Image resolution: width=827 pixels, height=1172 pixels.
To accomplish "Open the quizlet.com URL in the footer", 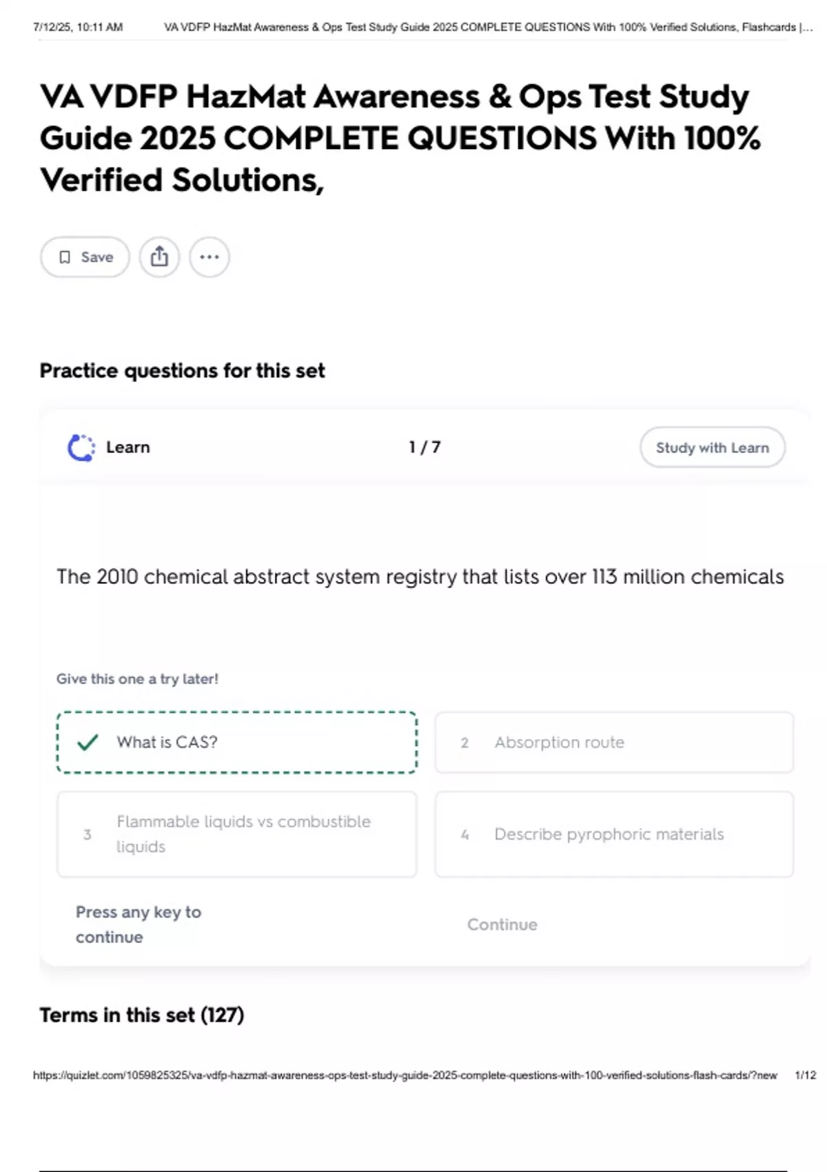I will pyautogui.click(x=405, y=1075).
